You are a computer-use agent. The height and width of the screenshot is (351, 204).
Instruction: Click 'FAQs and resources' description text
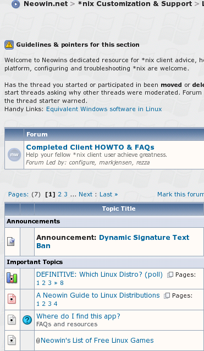pyautogui.click(x=67, y=325)
